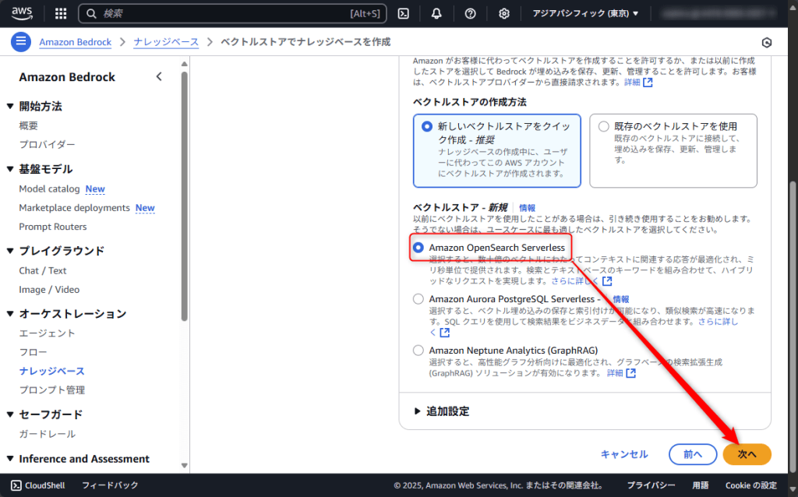Open Marketplace deployments in the sidebar
This screenshot has height=497, width=798.
pyautogui.click(x=74, y=207)
